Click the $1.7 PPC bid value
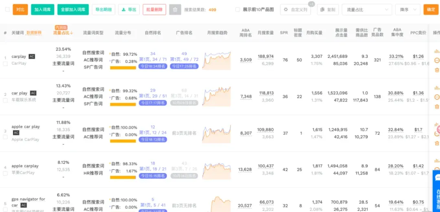Screen dimensions: 440x212 pos(418,130)
